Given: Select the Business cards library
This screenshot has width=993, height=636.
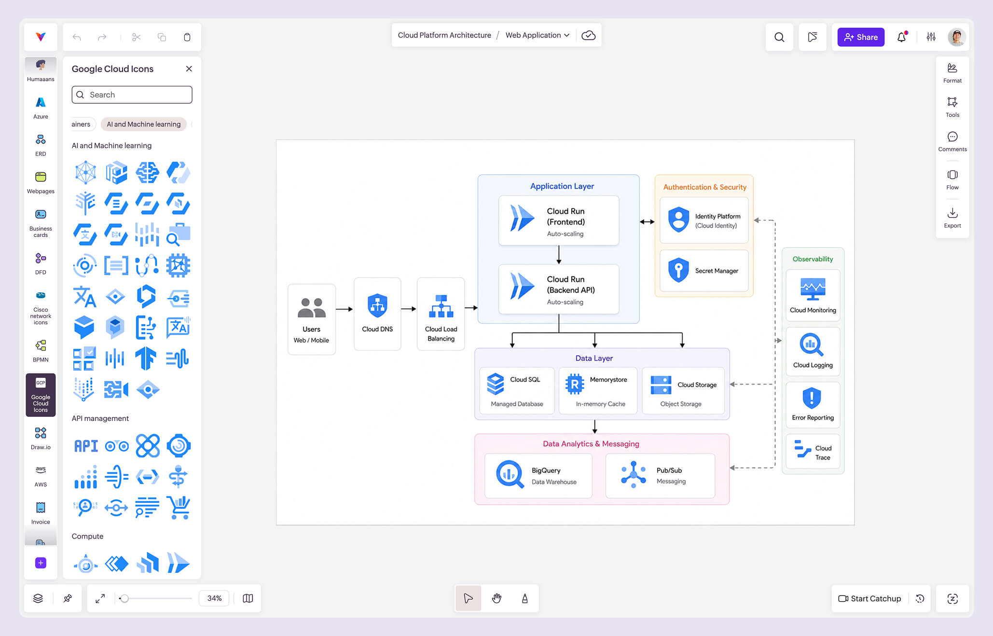Looking at the screenshot, I should point(41,223).
